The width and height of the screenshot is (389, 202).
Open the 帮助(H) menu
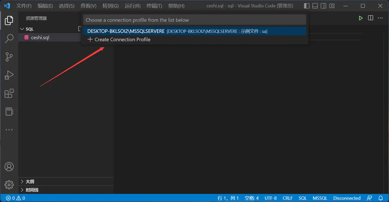tap(176, 6)
